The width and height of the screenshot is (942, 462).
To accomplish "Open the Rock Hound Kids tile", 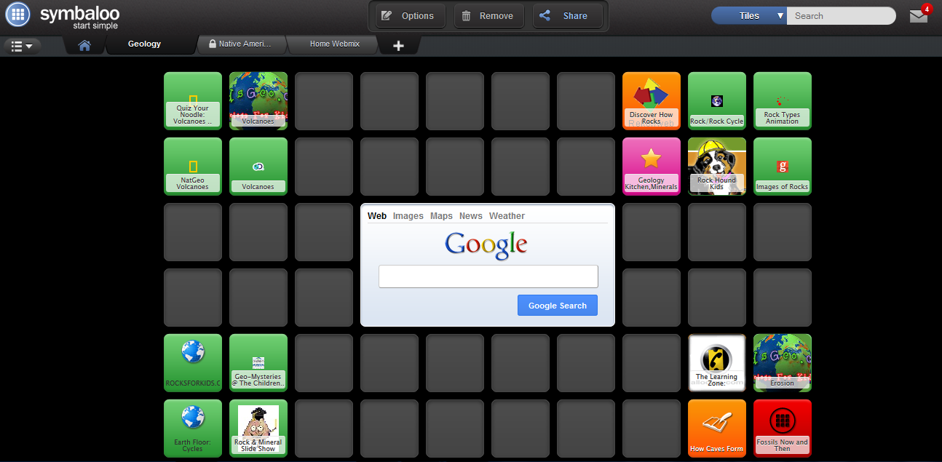I will click(x=717, y=167).
